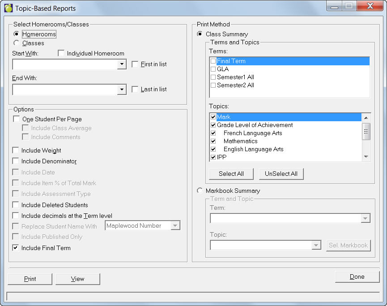
Task: Check the First in list box
Action: tap(135, 64)
